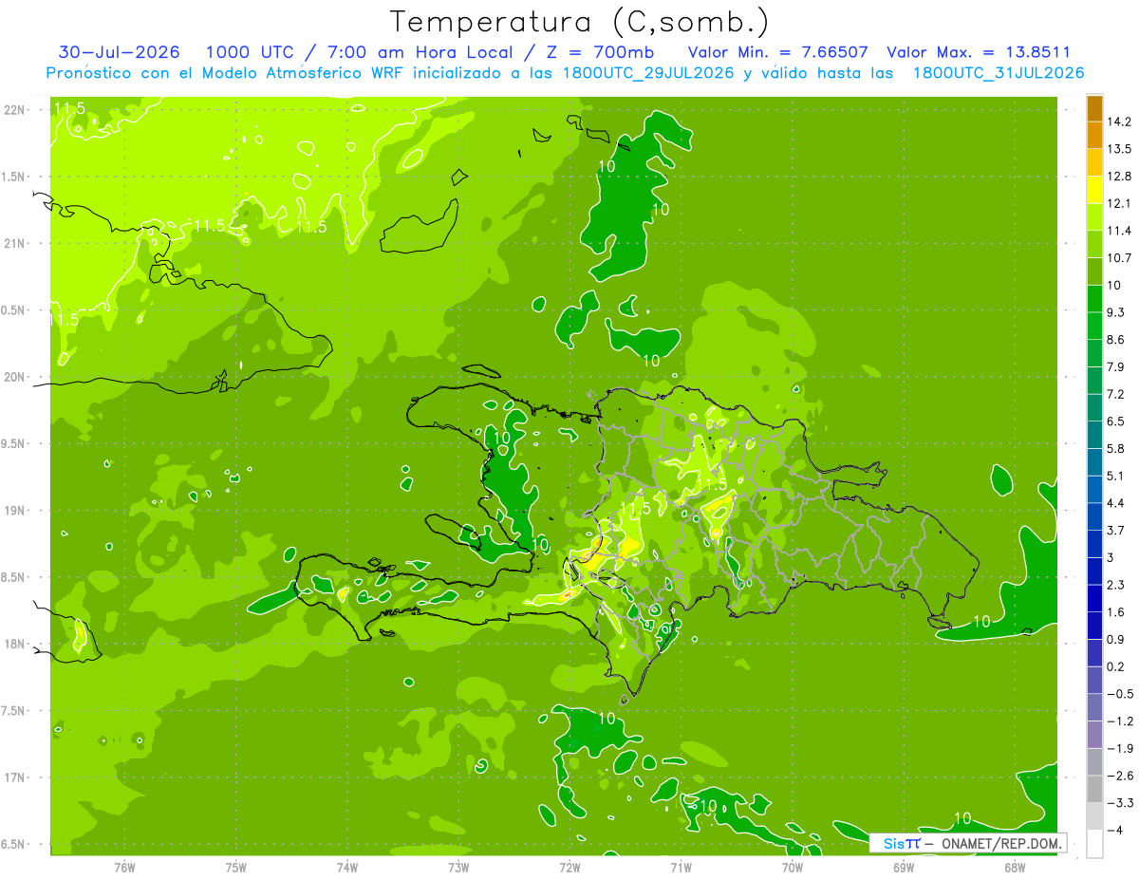Click the "74W" longitude label
Image resolution: width=1139 pixels, height=880 pixels.
tap(347, 867)
